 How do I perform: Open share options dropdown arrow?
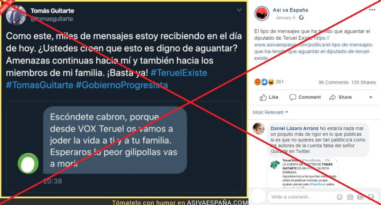pyautogui.click(x=371, y=97)
